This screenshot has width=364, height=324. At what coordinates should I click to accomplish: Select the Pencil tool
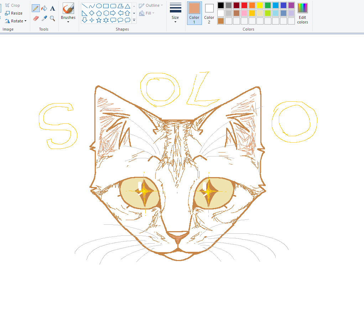click(x=36, y=8)
